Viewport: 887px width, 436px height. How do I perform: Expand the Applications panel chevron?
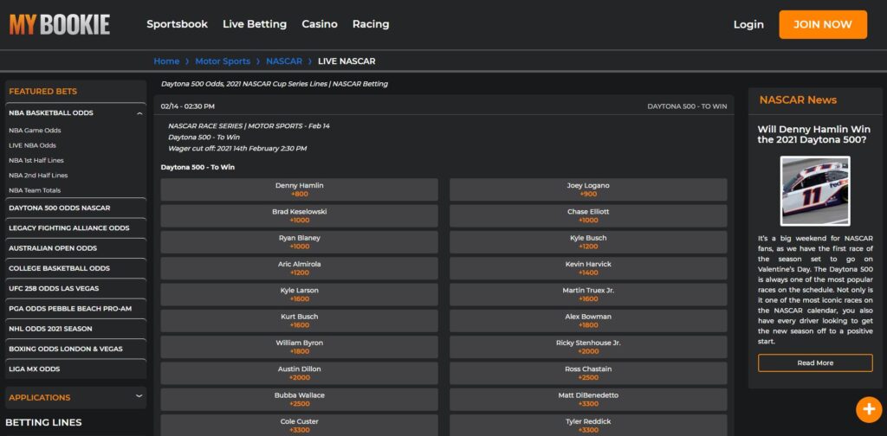click(x=139, y=396)
